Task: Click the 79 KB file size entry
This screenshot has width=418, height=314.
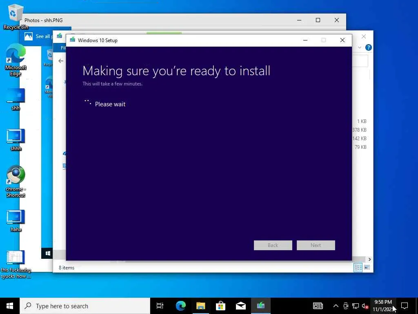Action: pyautogui.click(x=360, y=147)
